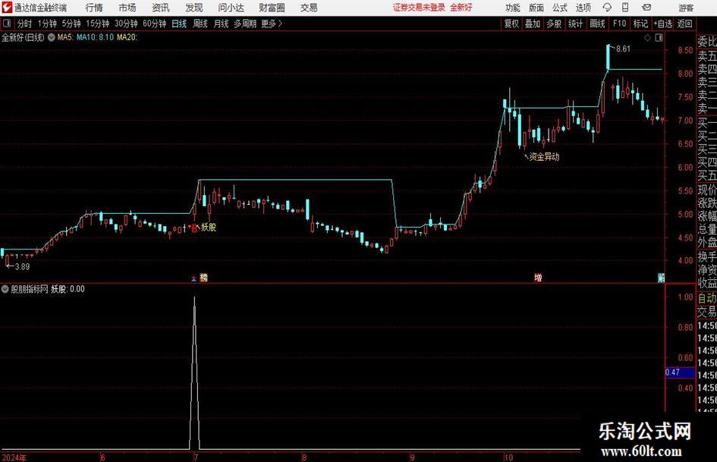Click the diamond icon at chart top-right
Screen dimensions: 717x462
(647, 38)
